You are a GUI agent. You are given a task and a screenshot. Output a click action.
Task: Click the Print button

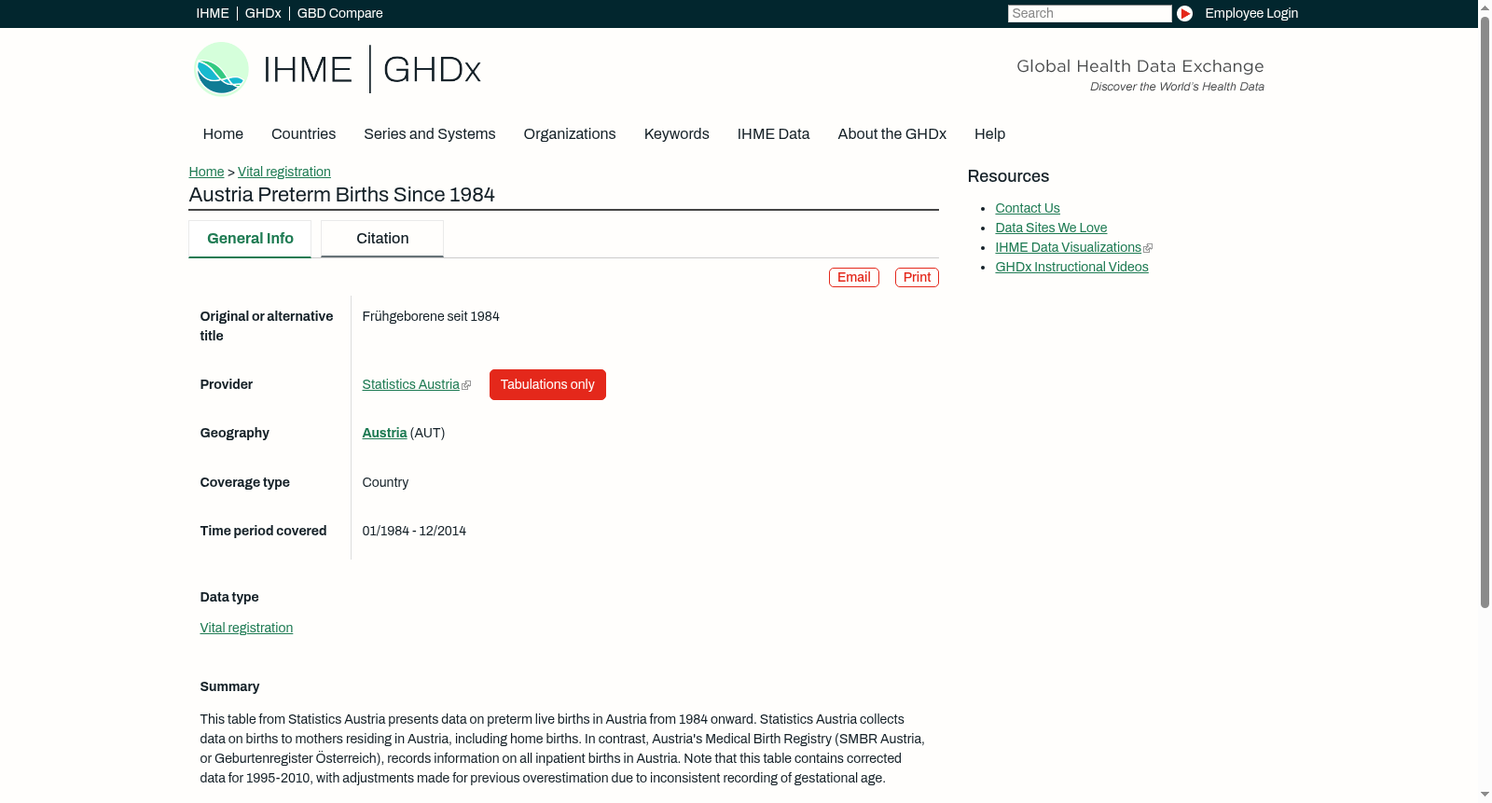917,278
